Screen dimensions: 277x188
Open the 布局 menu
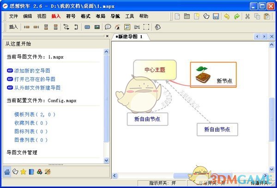[100, 16]
